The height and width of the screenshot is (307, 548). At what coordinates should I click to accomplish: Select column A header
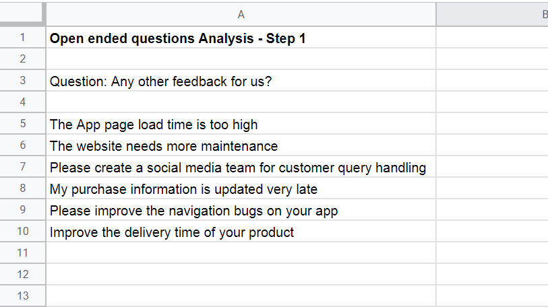(241, 14)
